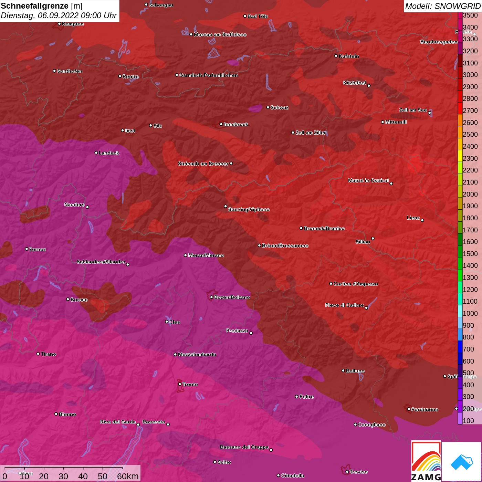The width and height of the screenshot is (482, 482).
Task: Select the Bozen/Bolzano label
Action: click(232, 297)
